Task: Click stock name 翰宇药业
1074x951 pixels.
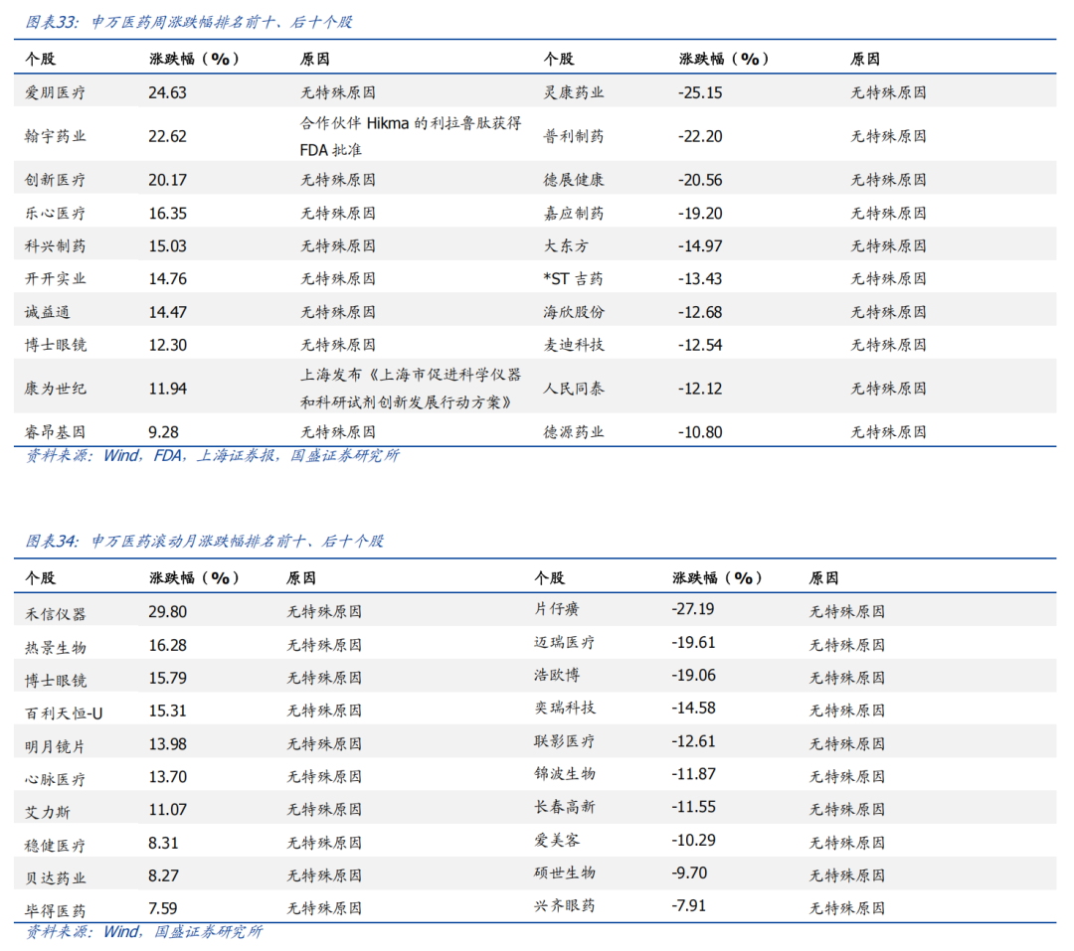Action: click(56, 136)
